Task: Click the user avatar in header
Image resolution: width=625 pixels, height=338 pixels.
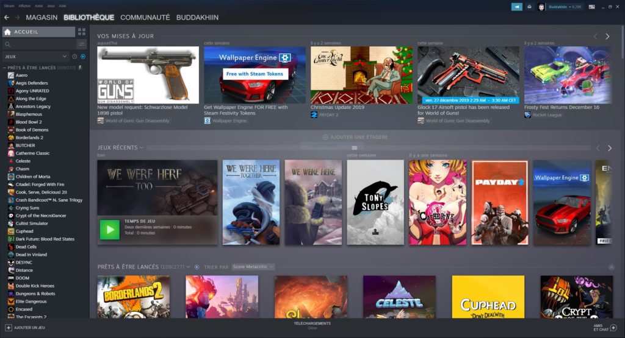Action: tap(541, 7)
